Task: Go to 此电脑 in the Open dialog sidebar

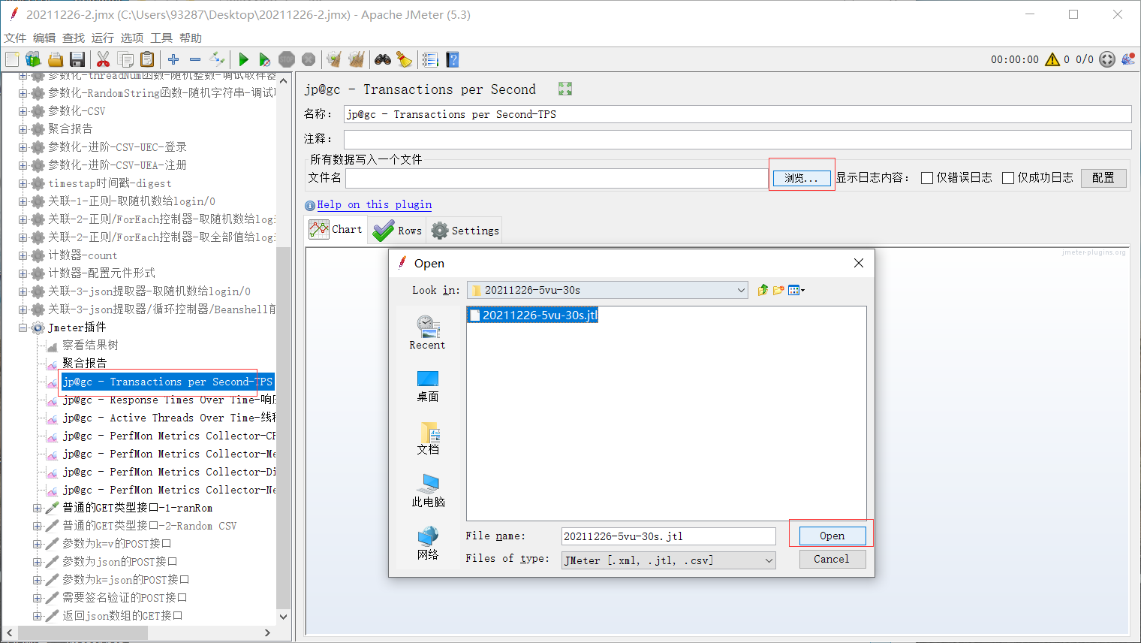Action: 428,491
